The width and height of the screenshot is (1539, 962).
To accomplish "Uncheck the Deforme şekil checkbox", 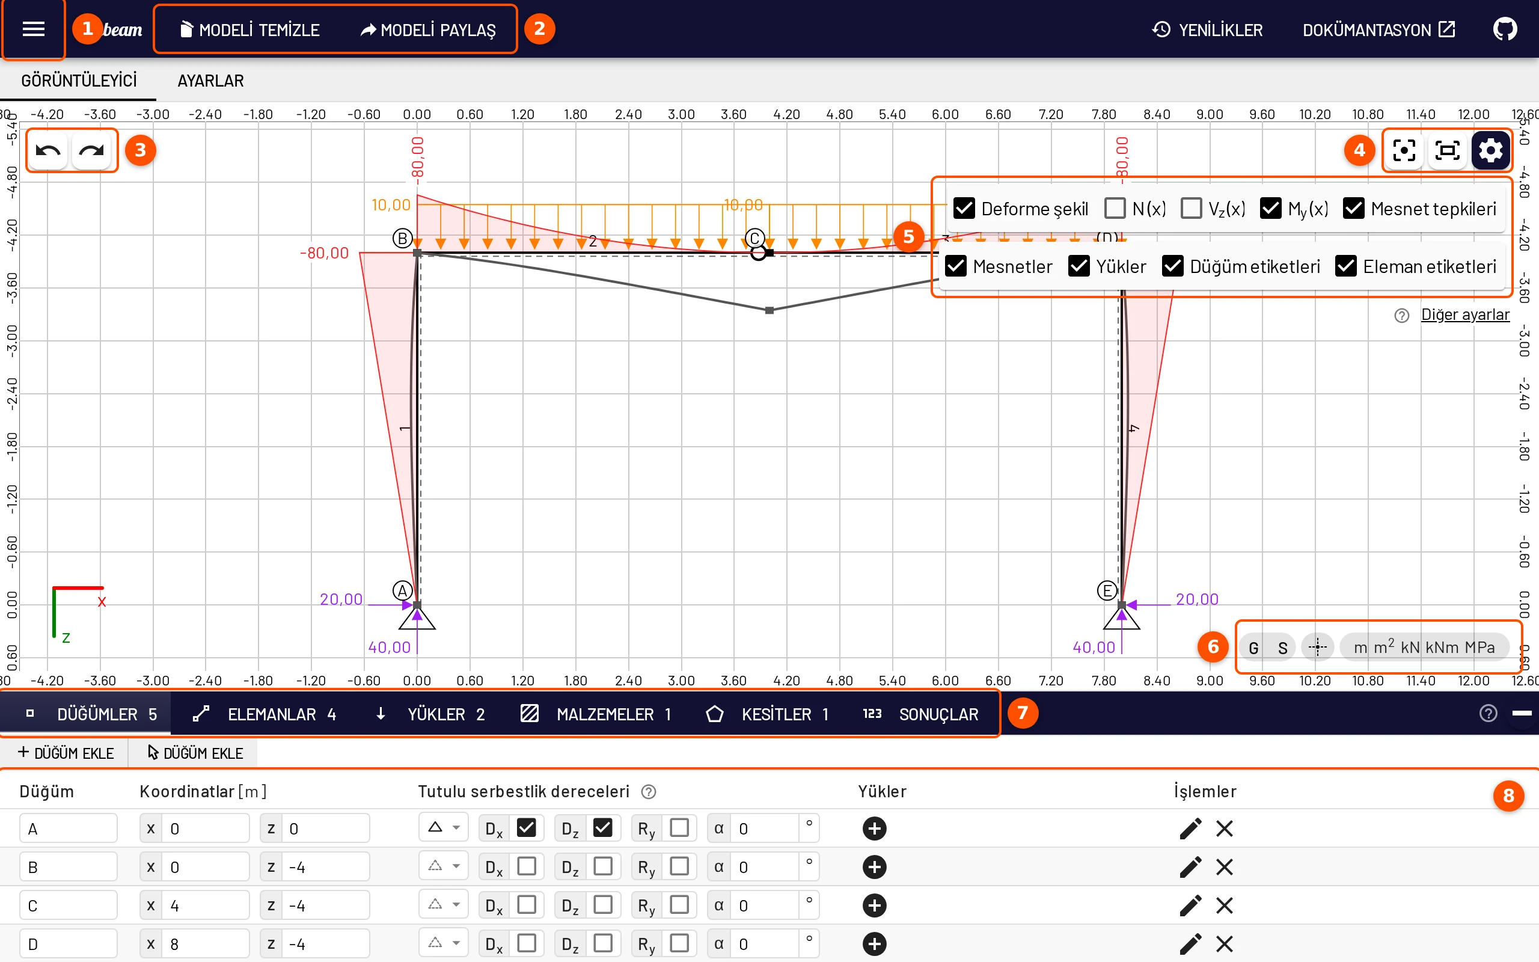I will 964,208.
